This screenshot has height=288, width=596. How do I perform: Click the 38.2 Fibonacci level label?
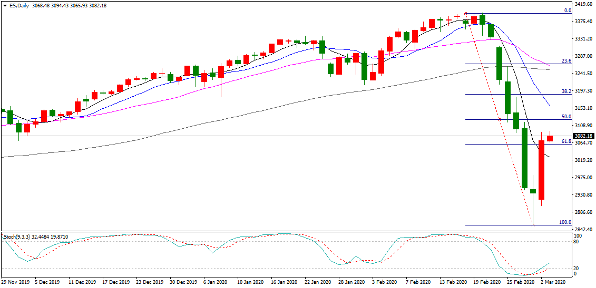(566, 91)
